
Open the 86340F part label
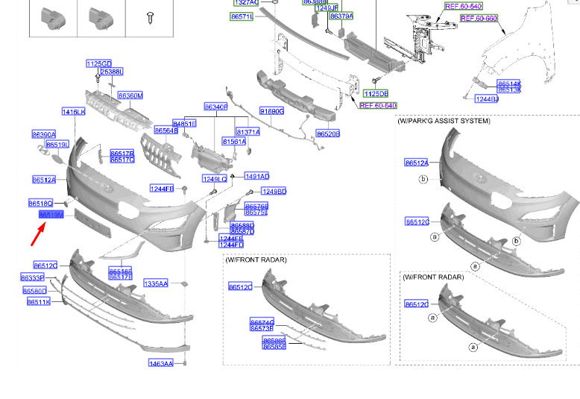pyautogui.click(x=216, y=107)
